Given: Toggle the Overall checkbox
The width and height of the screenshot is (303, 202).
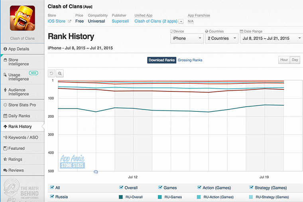Looking at the screenshot, I should coord(121,187).
